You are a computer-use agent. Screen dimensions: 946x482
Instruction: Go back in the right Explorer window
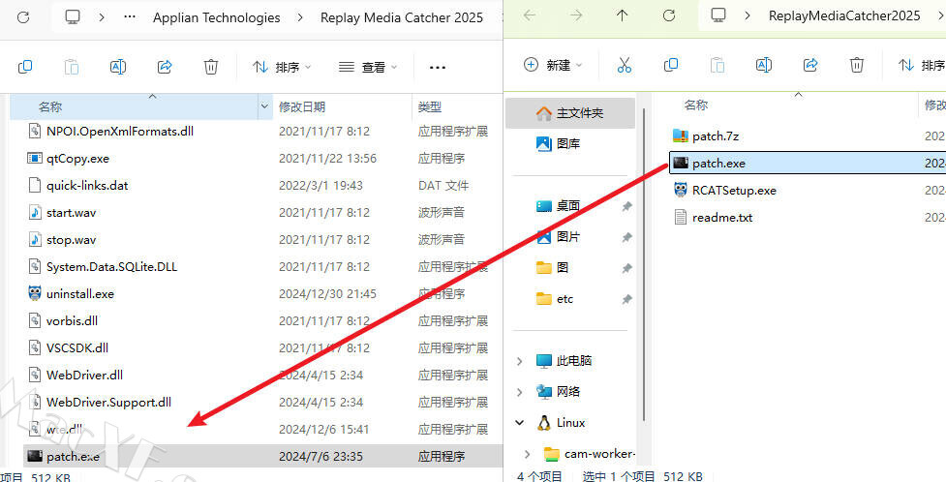click(529, 15)
